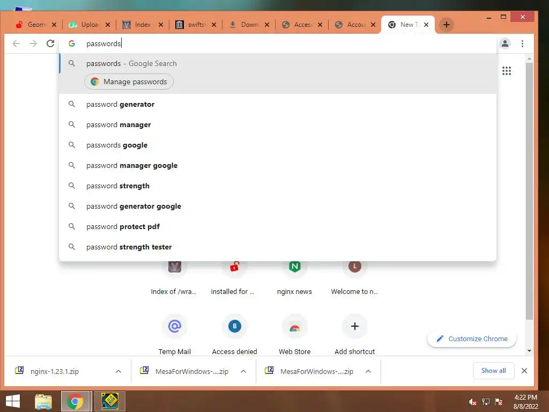549x412 pixels.
Task: Close the downloads bar
Action: [524, 371]
